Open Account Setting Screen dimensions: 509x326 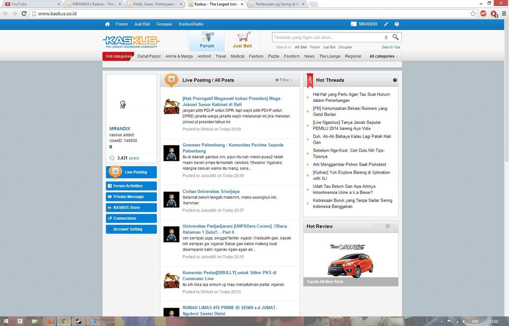tap(131, 229)
